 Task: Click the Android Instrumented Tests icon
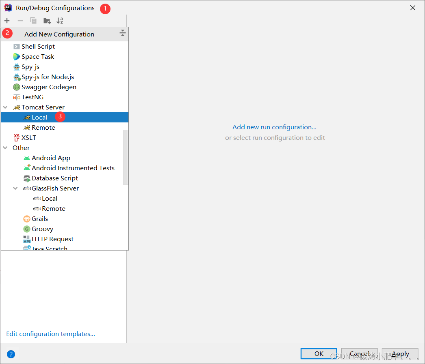coord(27,168)
